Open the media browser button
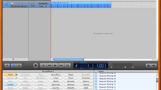 click(x=154, y=65)
